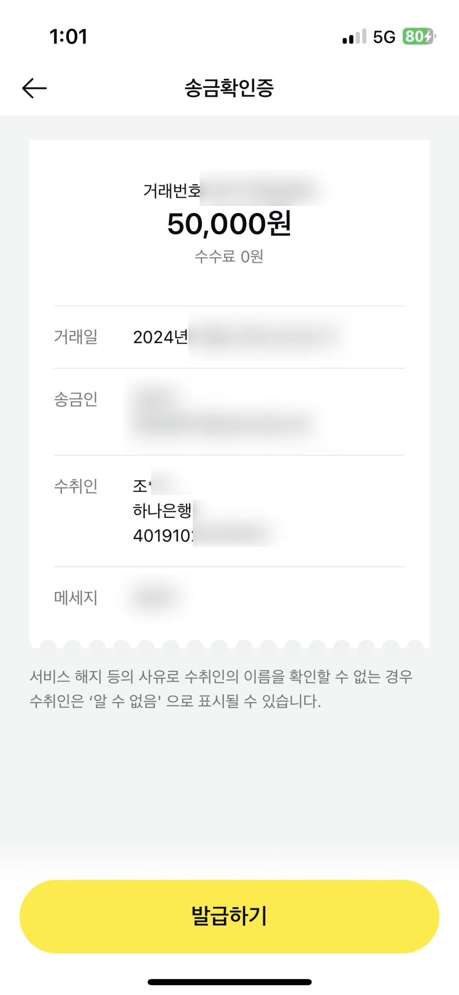Select the 메세지 row label
The height and width of the screenshot is (995, 459).
(x=76, y=597)
